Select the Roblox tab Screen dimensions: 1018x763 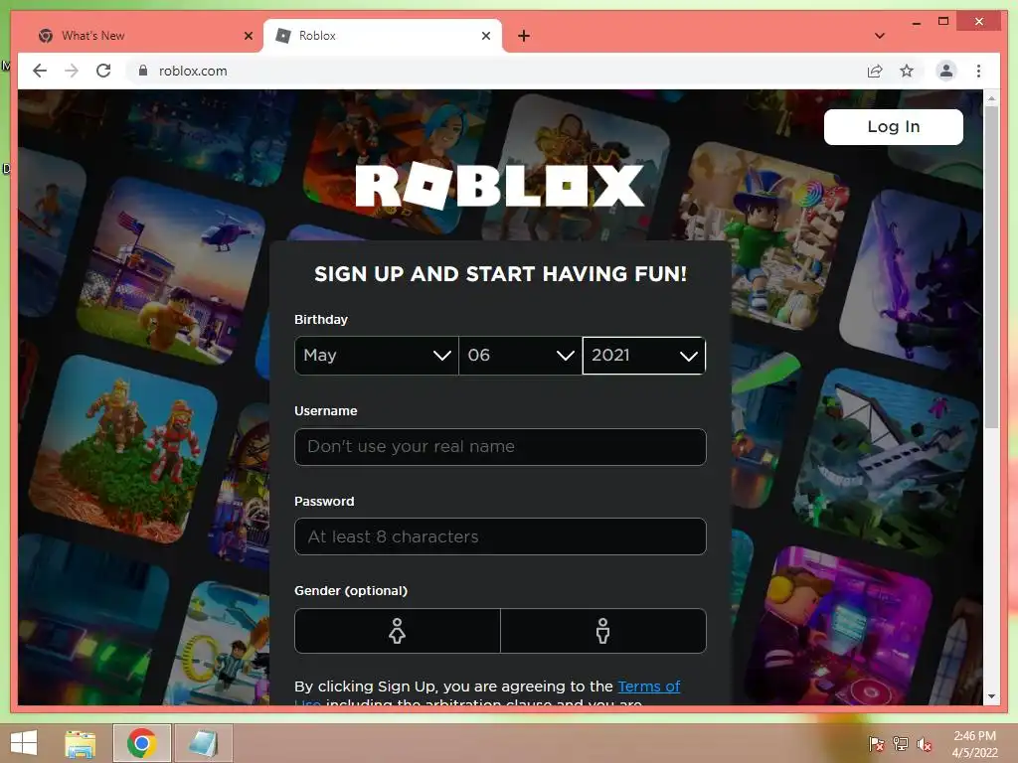coord(383,36)
